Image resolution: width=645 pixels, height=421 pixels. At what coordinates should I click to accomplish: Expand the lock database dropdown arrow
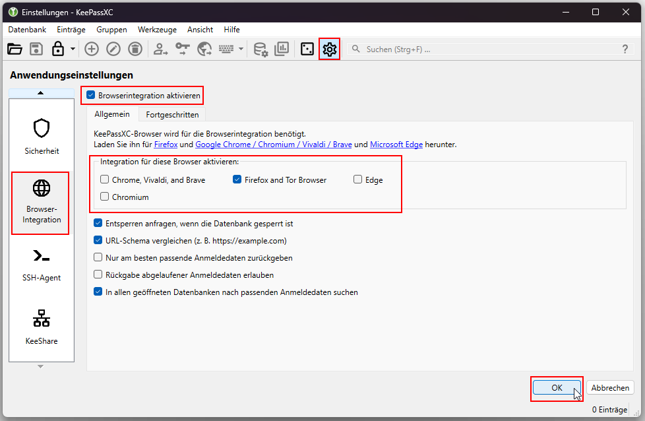pos(73,49)
